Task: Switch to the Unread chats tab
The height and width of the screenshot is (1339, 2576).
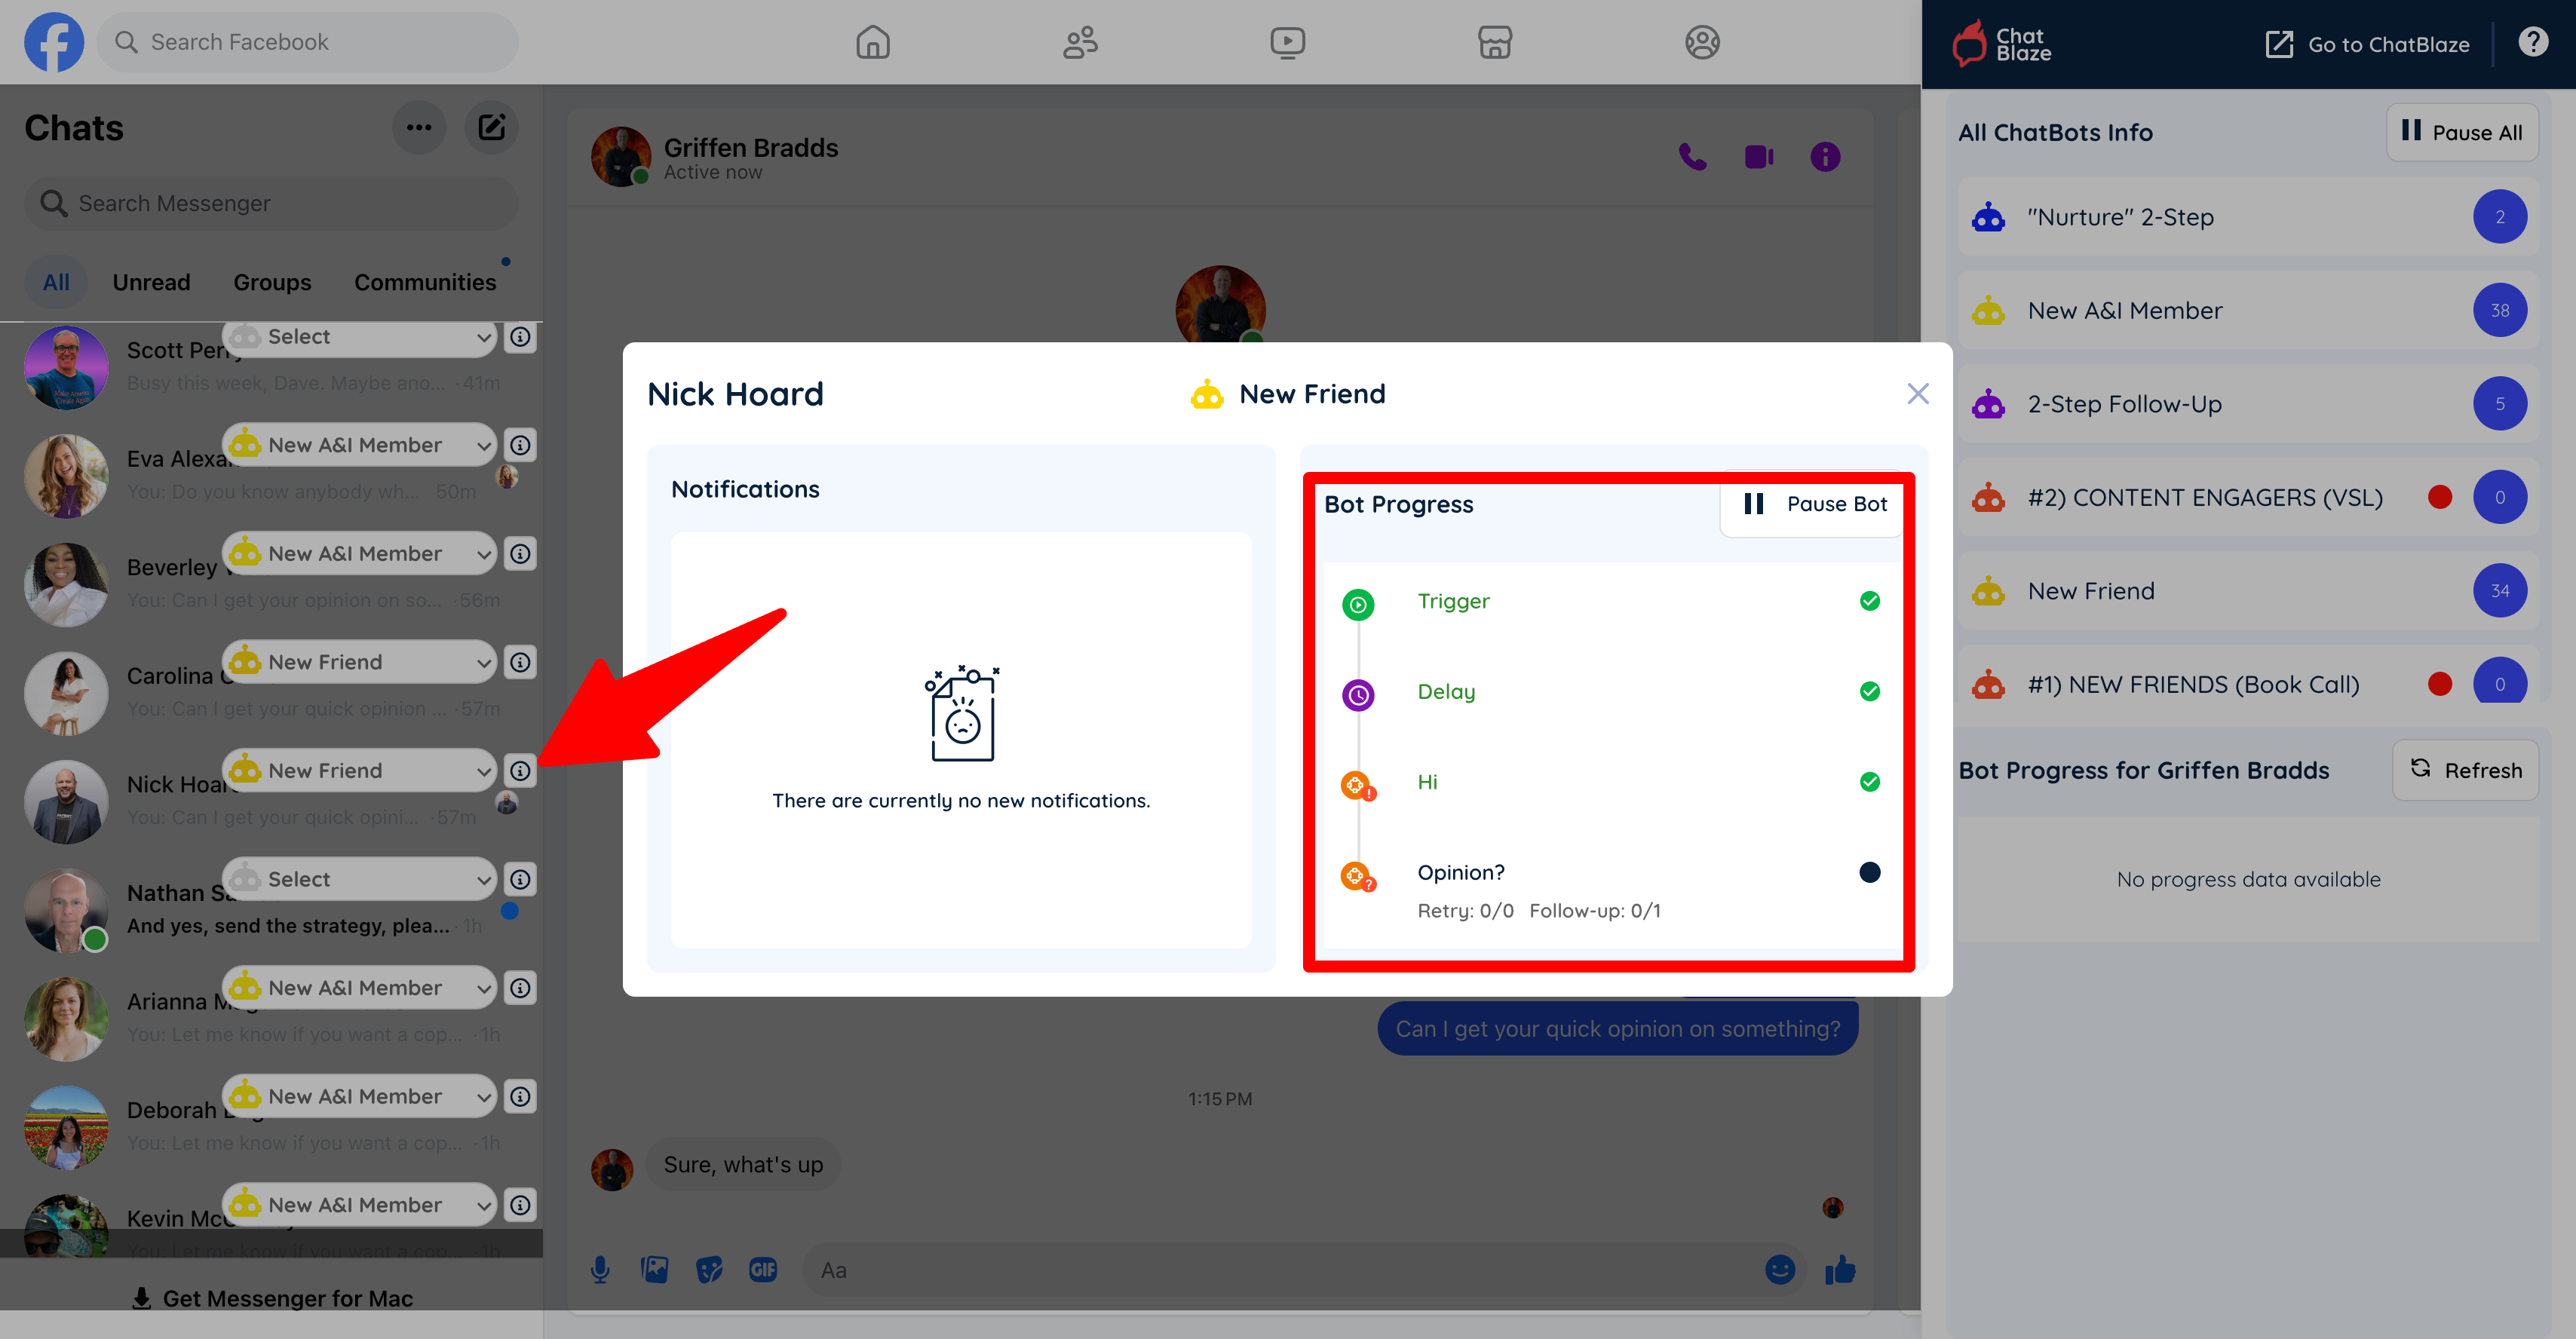Action: [151, 282]
